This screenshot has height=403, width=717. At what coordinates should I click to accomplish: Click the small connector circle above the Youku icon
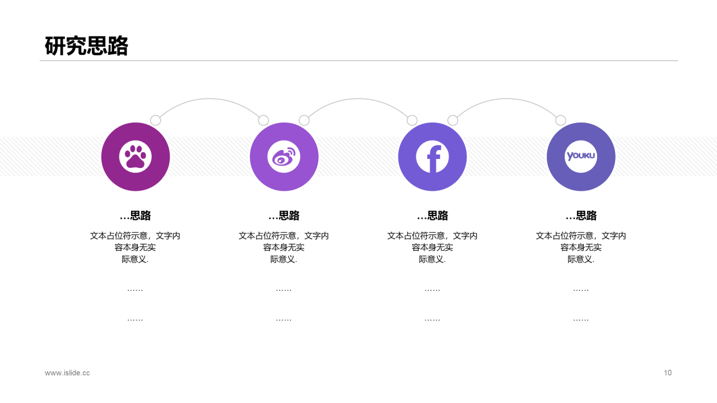coord(561,120)
